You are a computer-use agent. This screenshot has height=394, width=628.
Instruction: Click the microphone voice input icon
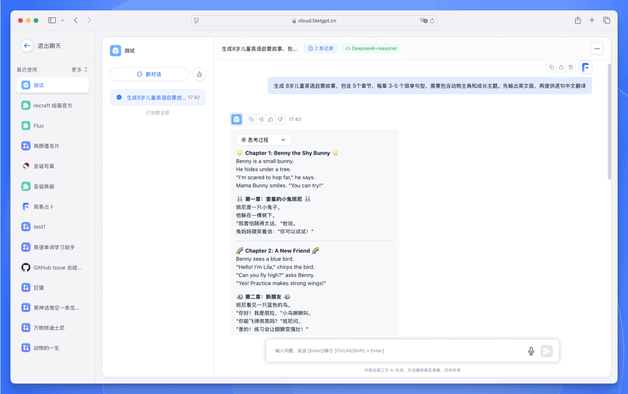click(531, 351)
